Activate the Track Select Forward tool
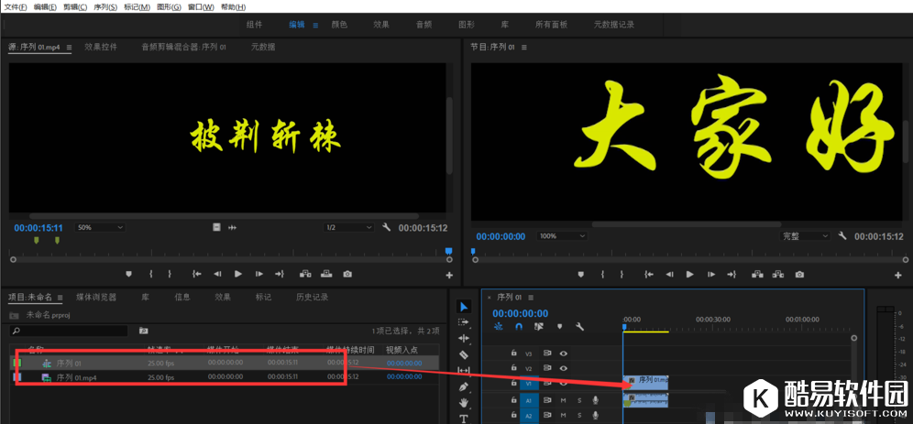The image size is (913, 424). pyautogui.click(x=464, y=322)
